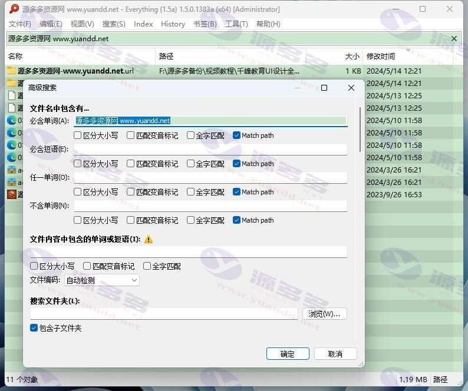Click the 高级搜索 dialog vertical scrollbar
This screenshot has width=468, height=391.
point(360,129)
